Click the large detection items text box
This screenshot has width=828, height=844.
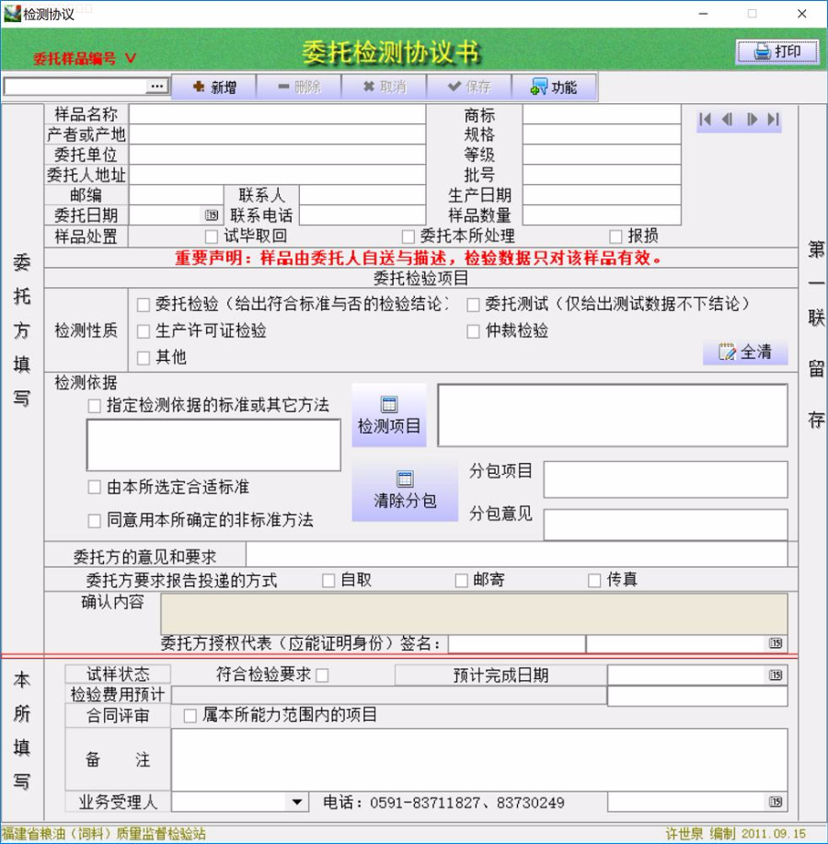[613, 415]
